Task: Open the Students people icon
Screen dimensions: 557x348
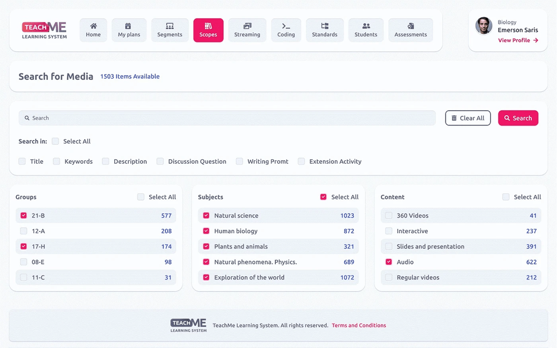Action: tap(366, 26)
